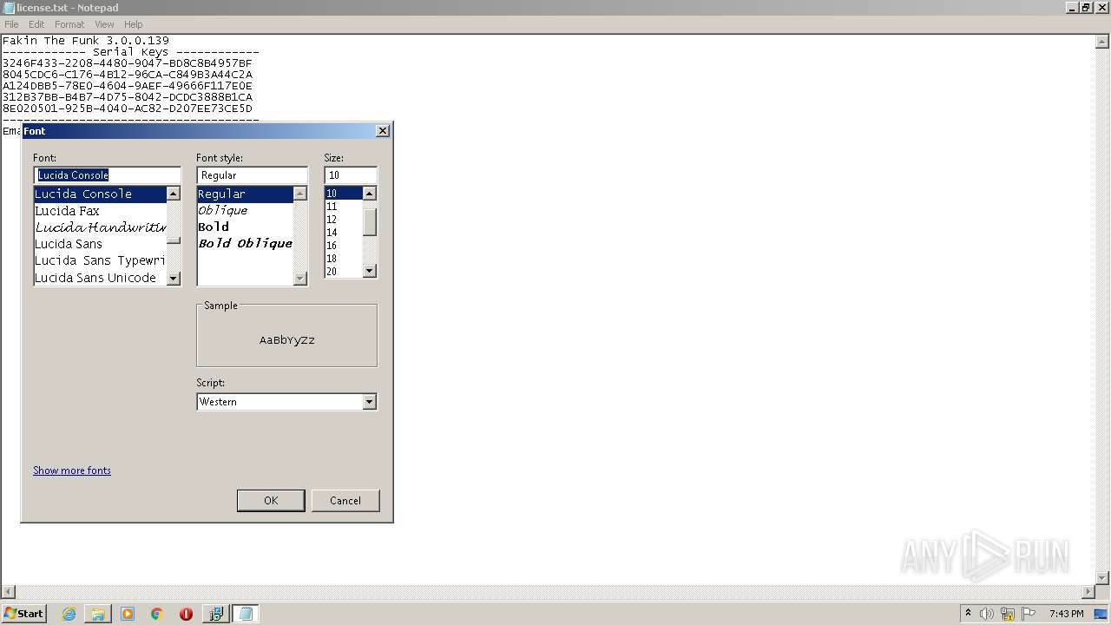Select Lucida Fax font
The image size is (1111, 625).
100,211
